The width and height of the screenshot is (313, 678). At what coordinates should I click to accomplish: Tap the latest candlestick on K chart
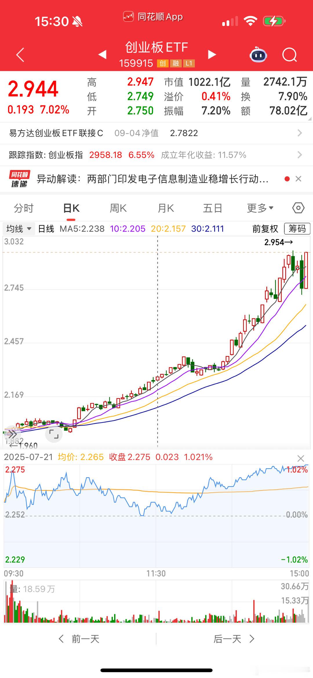[306, 270]
